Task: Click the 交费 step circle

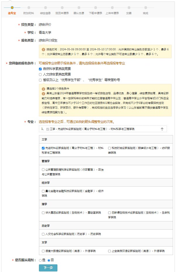Action: [129, 8]
